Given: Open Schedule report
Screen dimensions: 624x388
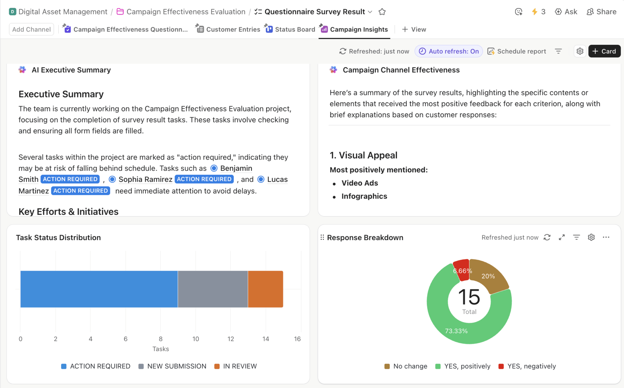Looking at the screenshot, I should coord(517,51).
